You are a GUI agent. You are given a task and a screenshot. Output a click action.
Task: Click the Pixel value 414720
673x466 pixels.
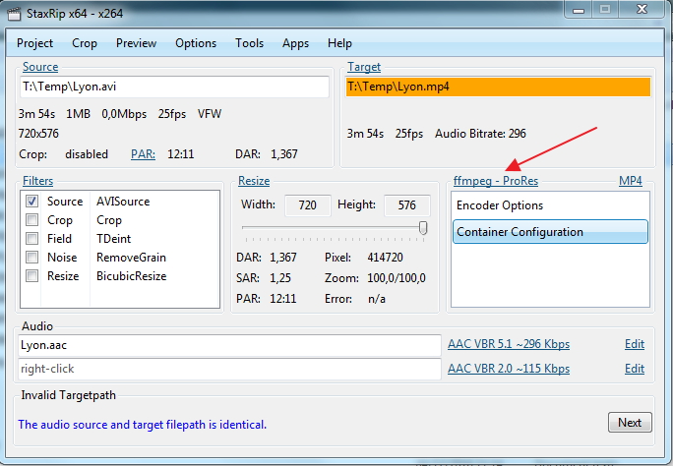tap(385, 258)
